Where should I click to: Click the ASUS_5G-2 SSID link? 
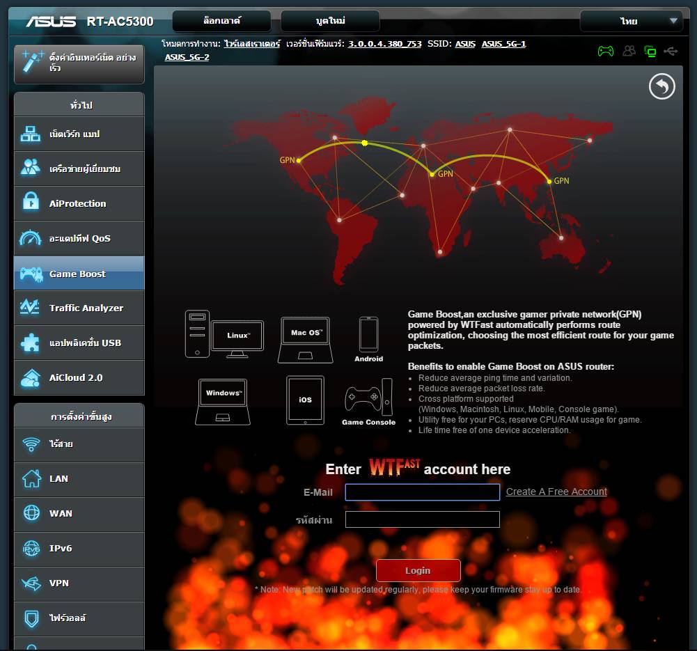click(187, 57)
